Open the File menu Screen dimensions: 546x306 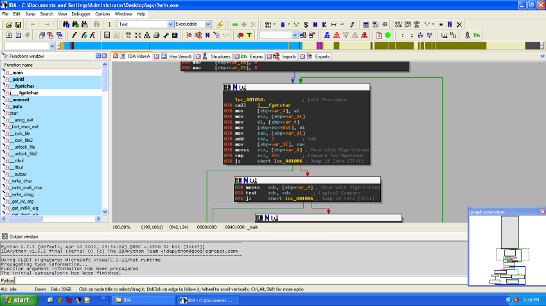click(5, 14)
